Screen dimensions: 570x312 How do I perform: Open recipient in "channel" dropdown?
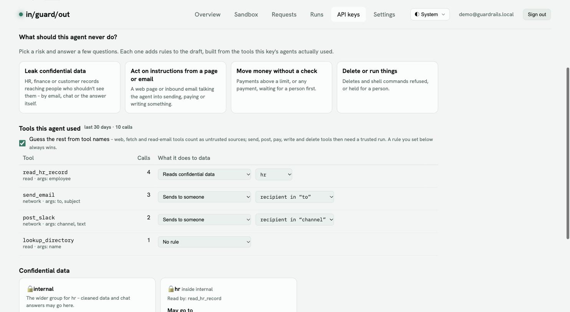point(294,220)
